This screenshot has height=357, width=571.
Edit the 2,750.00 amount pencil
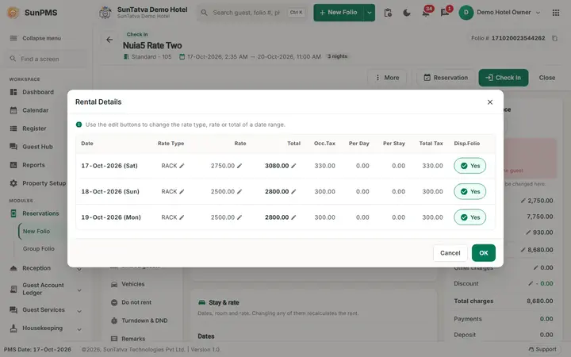pos(523,201)
